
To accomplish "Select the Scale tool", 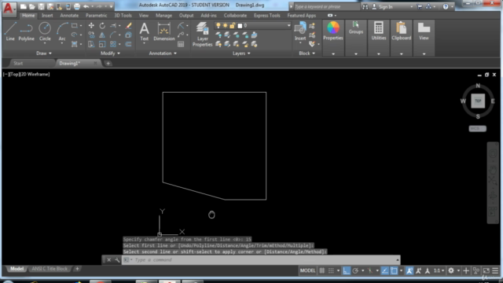I will 102,44.
